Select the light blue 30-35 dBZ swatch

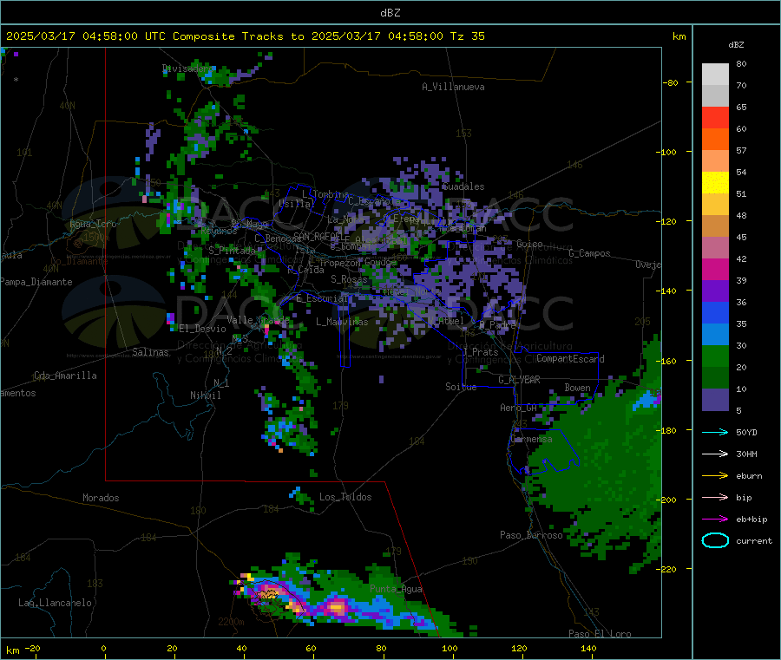pyautogui.click(x=715, y=335)
